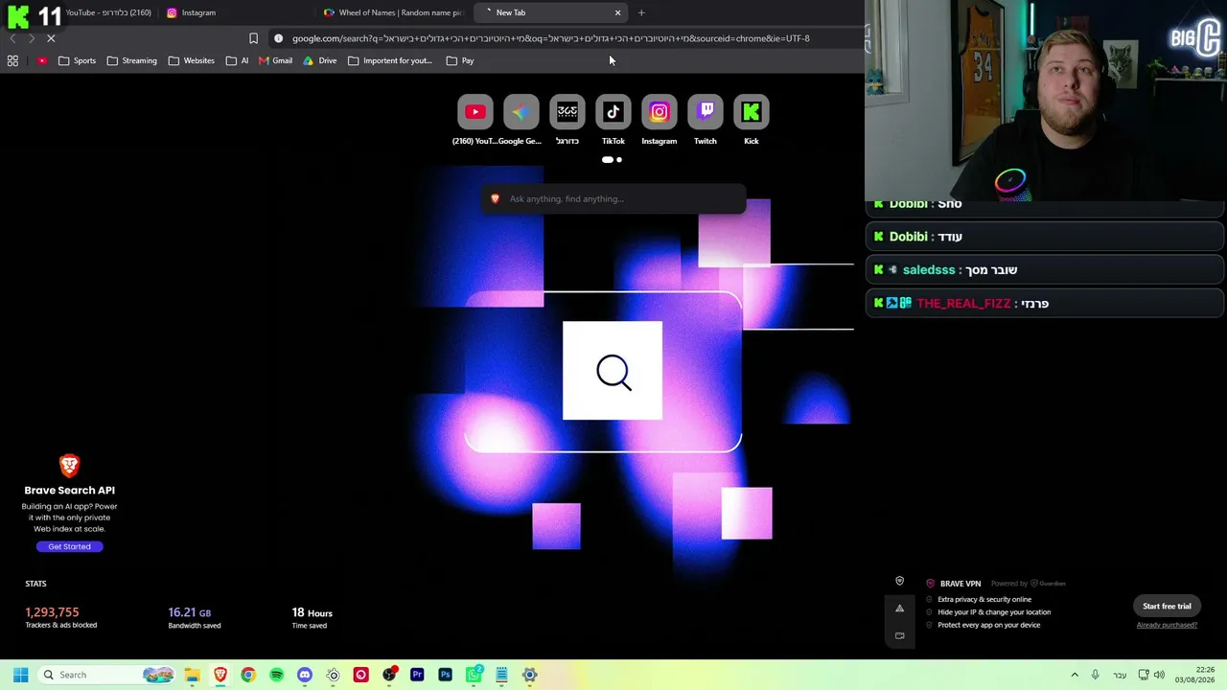Viewport: 1227px width, 690px height.
Task: Click the address bar URL
Action: click(x=551, y=38)
